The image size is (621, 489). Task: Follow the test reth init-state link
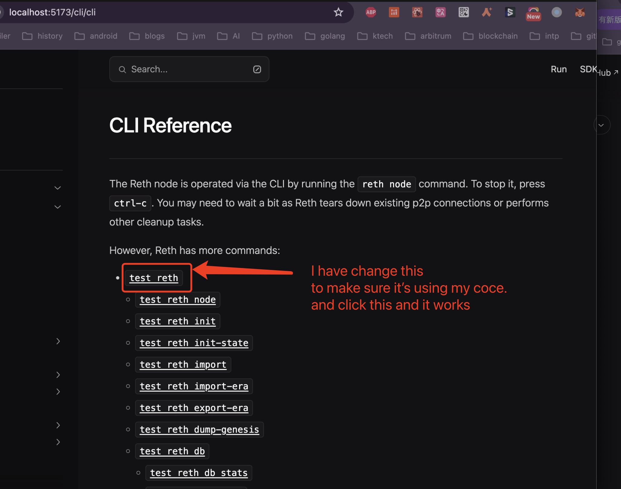click(194, 343)
